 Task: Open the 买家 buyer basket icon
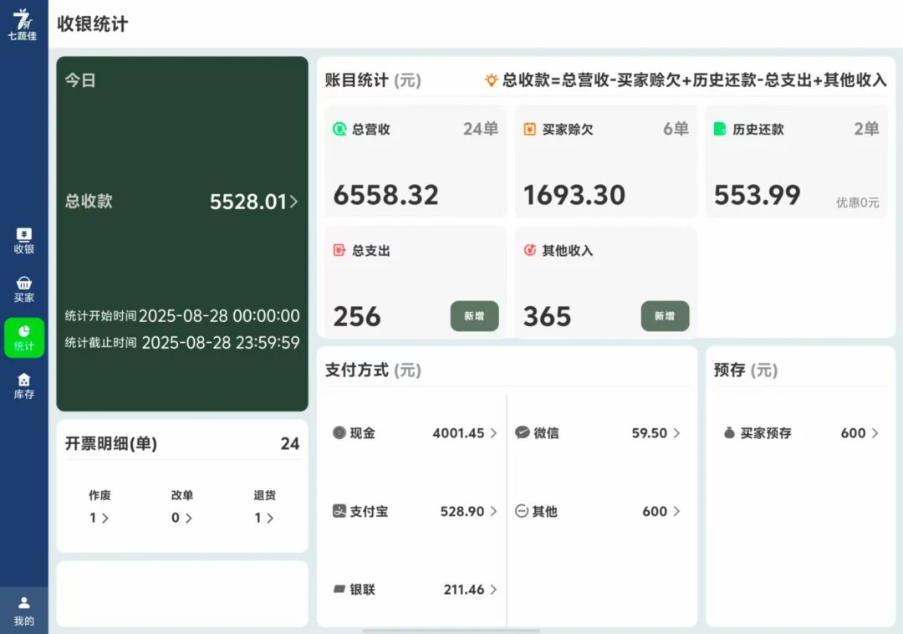point(24,284)
